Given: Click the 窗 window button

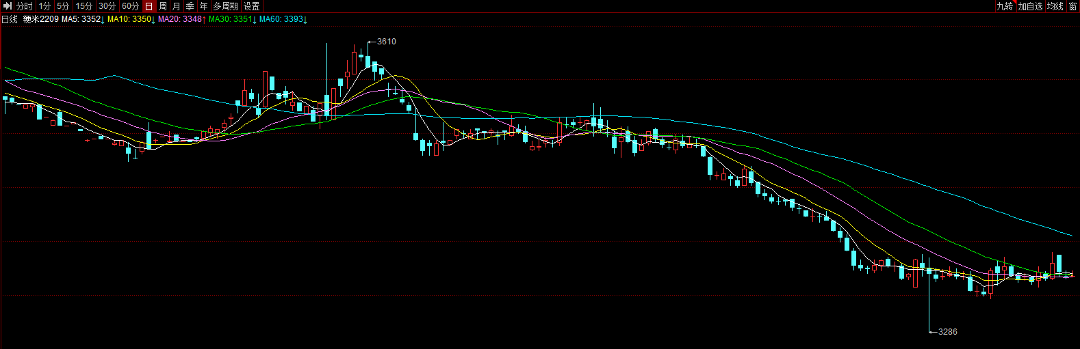Looking at the screenshot, I should pos(1073,6).
